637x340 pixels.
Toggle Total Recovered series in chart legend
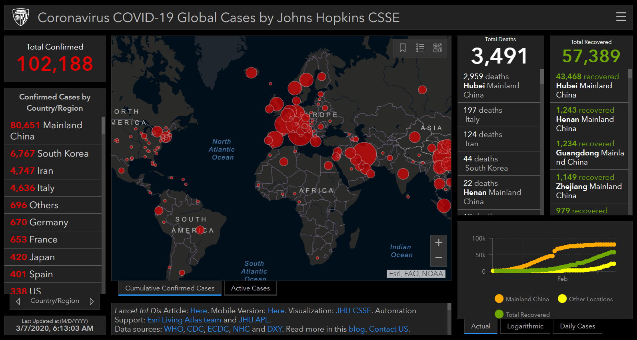(522, 314)
